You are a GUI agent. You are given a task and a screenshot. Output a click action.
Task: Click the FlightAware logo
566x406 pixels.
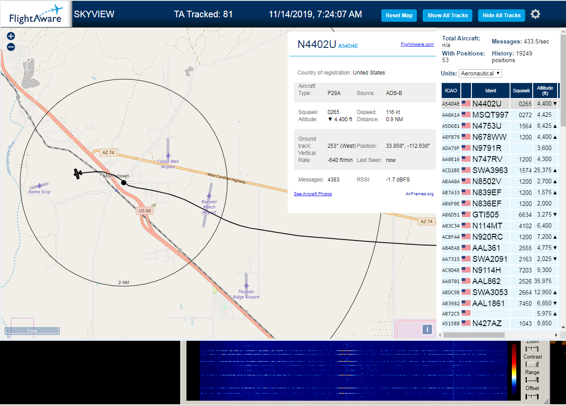[x=36, y=15]
